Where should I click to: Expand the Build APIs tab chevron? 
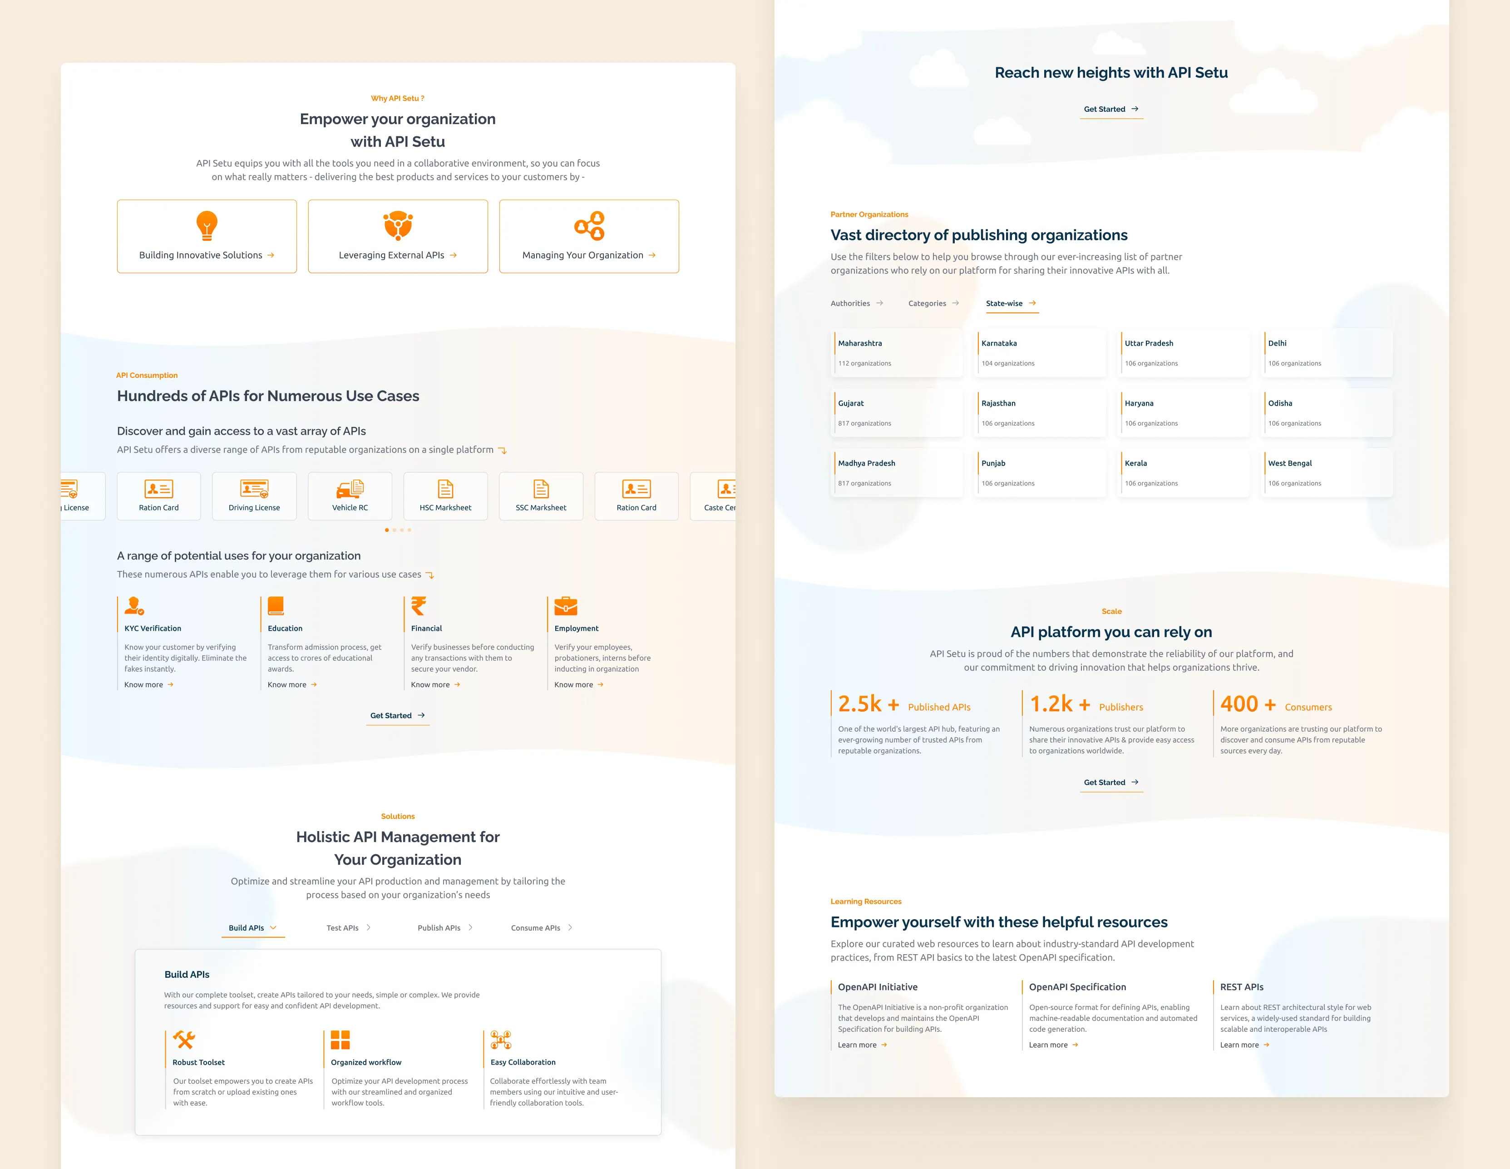(x=273, y=927)
